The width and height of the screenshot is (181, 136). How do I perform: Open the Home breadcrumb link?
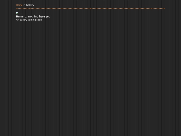pos(19,5)
